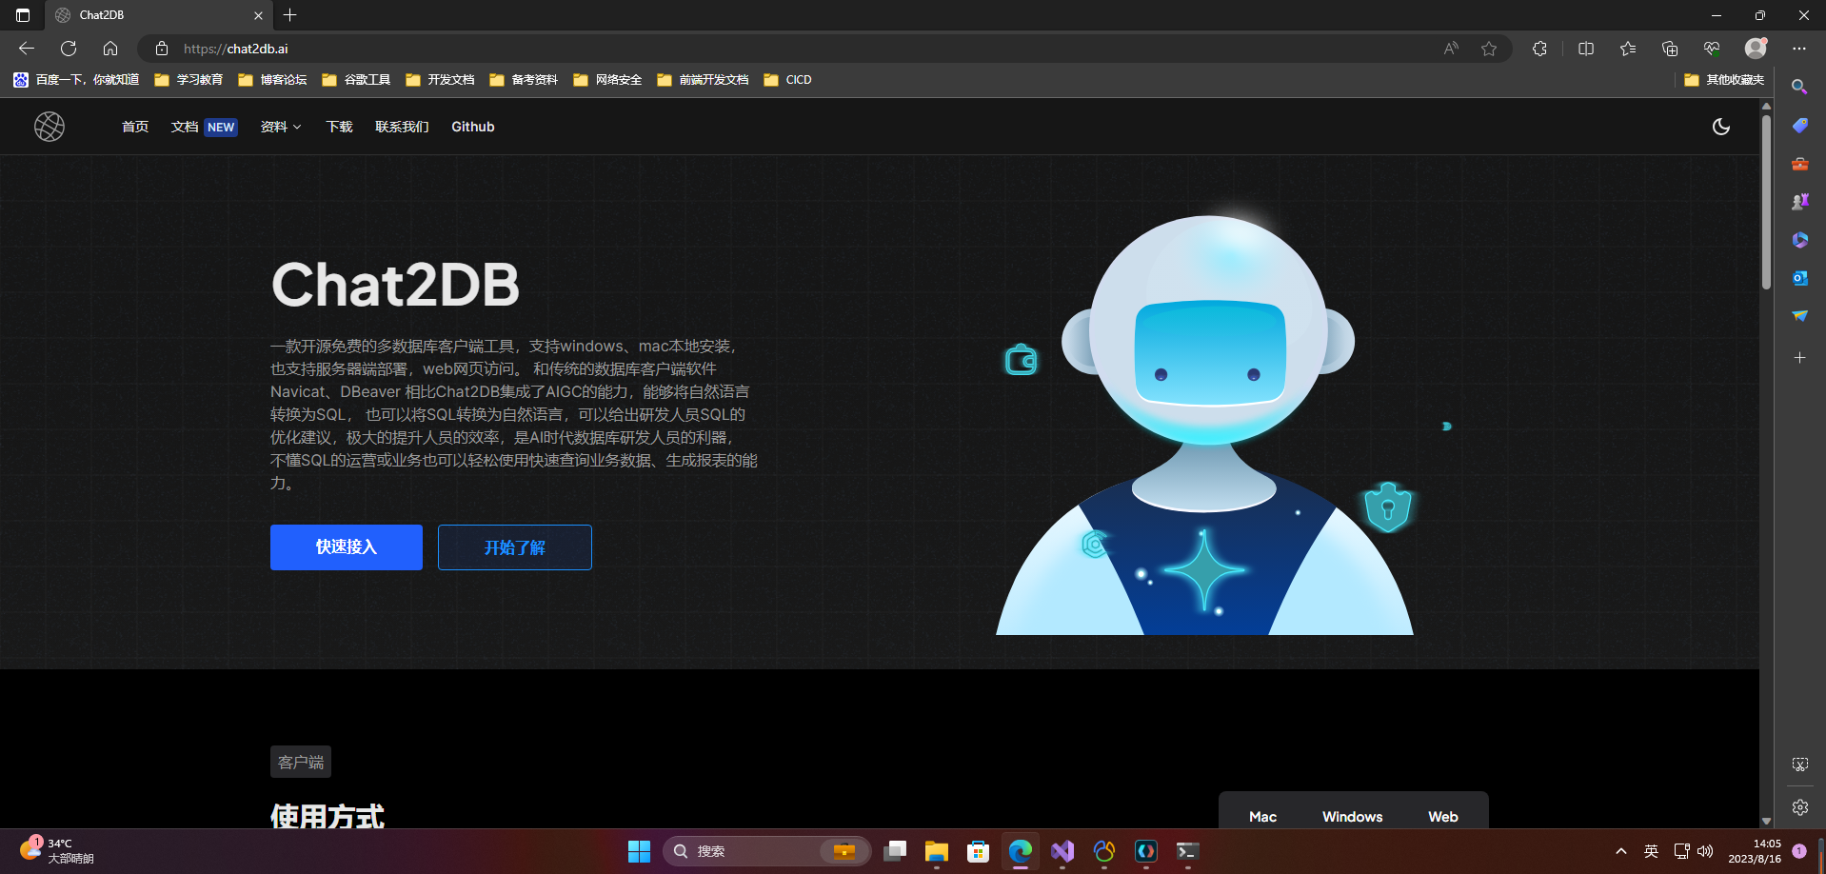Open the 备考资料 bookmarks folder
1826x874 pixels.
[524, 80]
